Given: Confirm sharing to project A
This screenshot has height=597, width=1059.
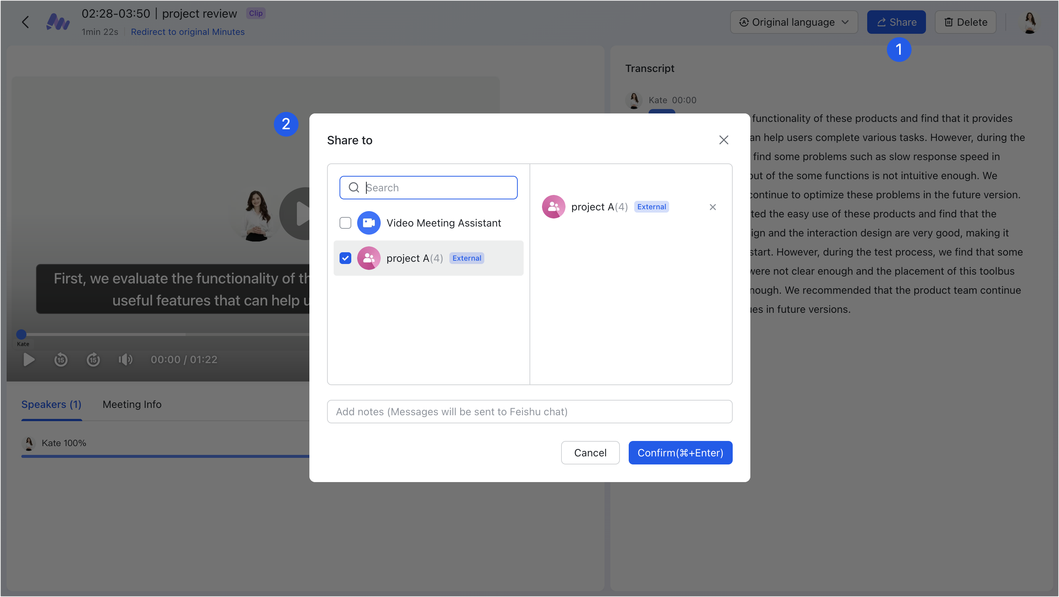Looking at the screenshot, I should pyautogui.click(x=680, y=453).
